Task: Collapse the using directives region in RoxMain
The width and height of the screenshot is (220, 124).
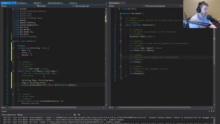Action: coord(13,9)
